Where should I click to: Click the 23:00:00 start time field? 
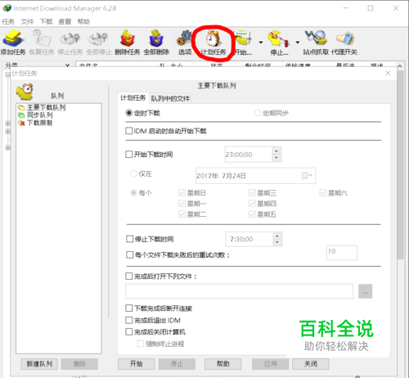tap(248, 155)
